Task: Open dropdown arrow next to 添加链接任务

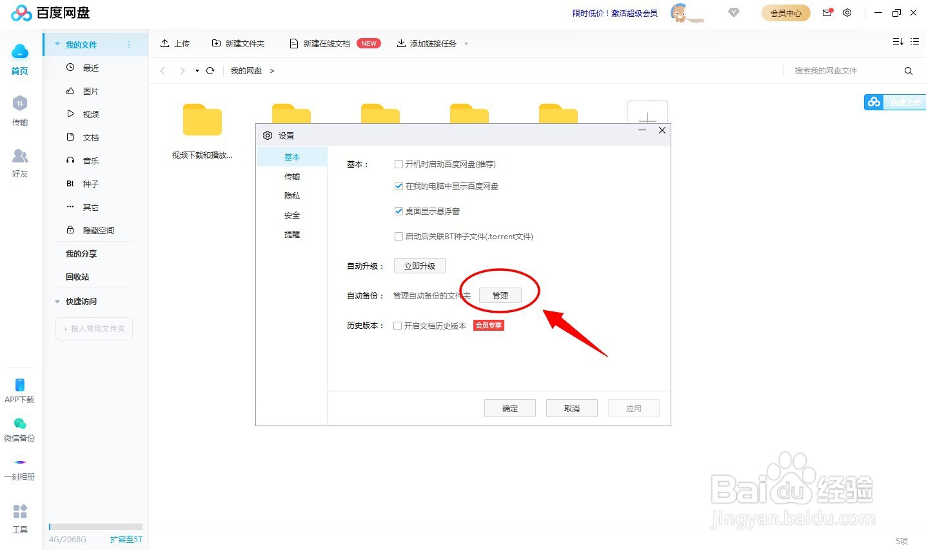Action: point(466,44)
